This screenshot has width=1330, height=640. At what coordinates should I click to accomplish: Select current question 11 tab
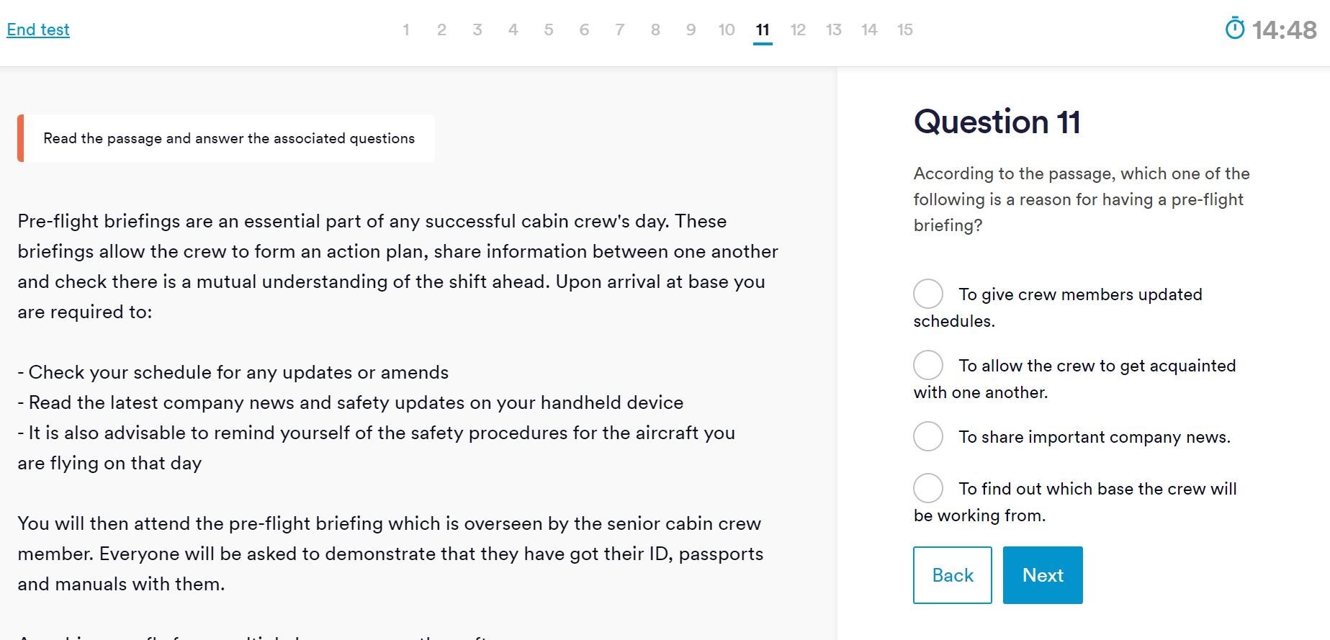(763, 30)
